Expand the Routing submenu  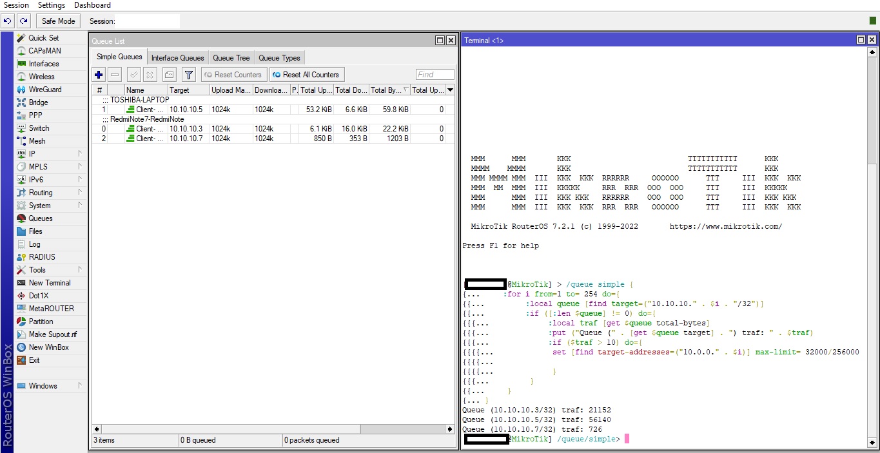51,193
